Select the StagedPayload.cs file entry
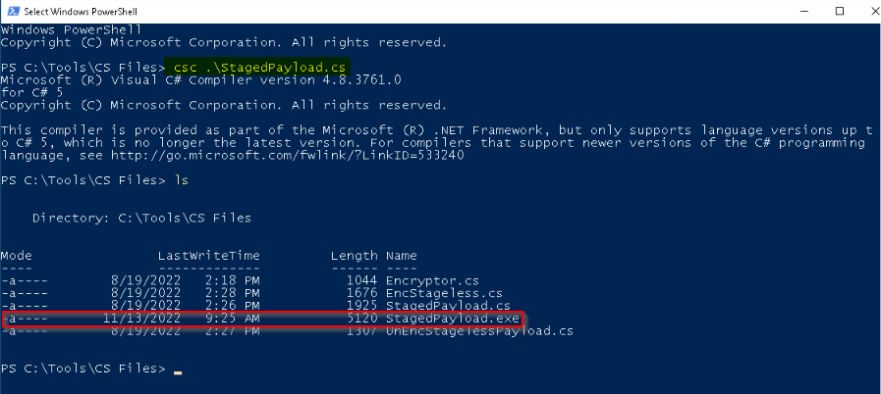Image resolution: width=881 pixels, height=394 pixels. 448,306
